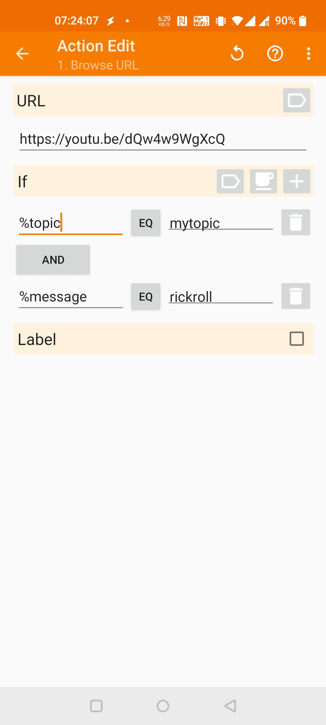Tap the tag icon in If row
This screenshot has height=725, width=326.
click(230, 181)
